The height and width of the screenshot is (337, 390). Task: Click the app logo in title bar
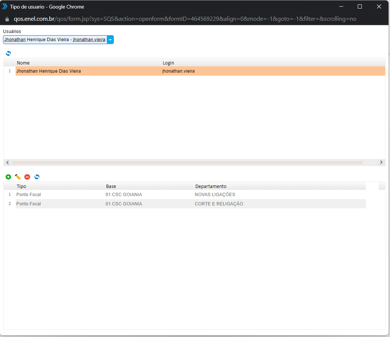coord(5,7)
